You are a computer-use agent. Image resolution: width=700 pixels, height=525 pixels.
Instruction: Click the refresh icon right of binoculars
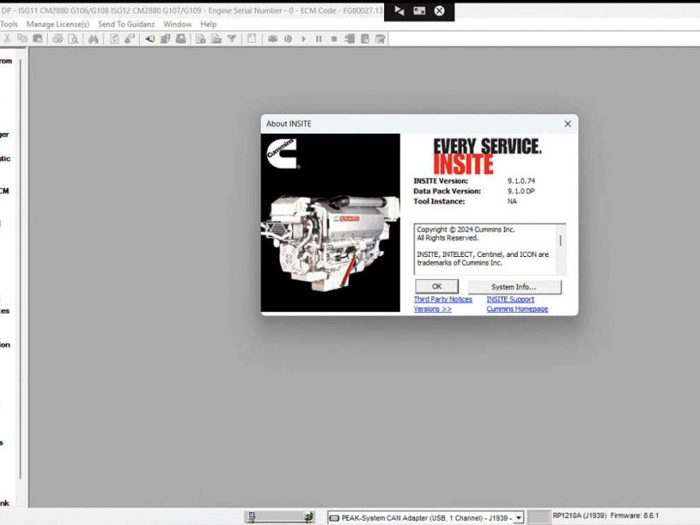pyautogui.click(x=115, y=39)
